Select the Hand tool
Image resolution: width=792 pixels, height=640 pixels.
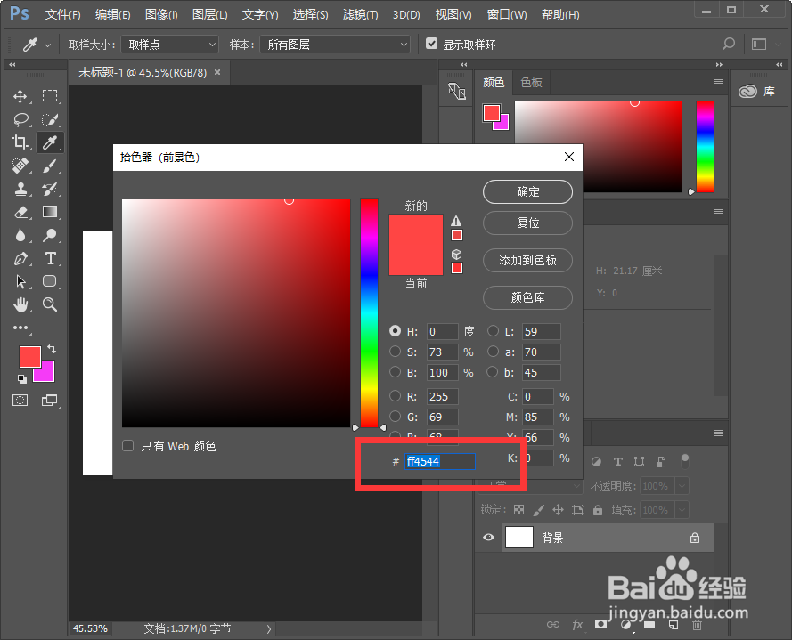(20, 304)
